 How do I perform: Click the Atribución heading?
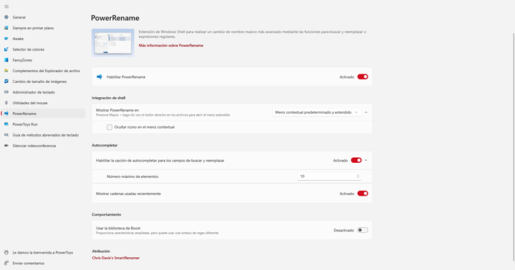pos(101,251)
